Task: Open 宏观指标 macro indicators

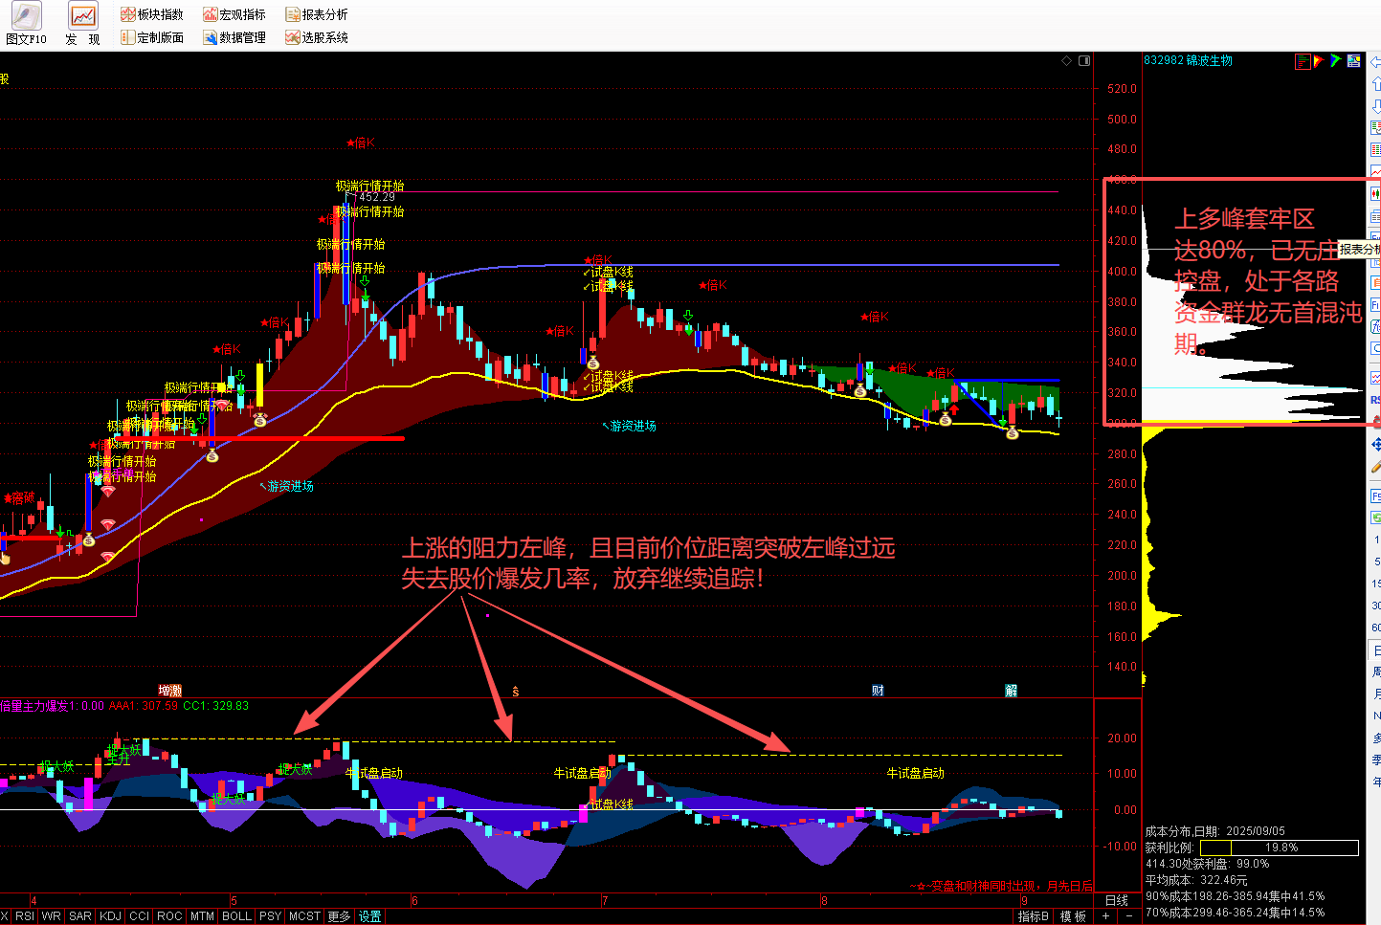Action: 234,14
